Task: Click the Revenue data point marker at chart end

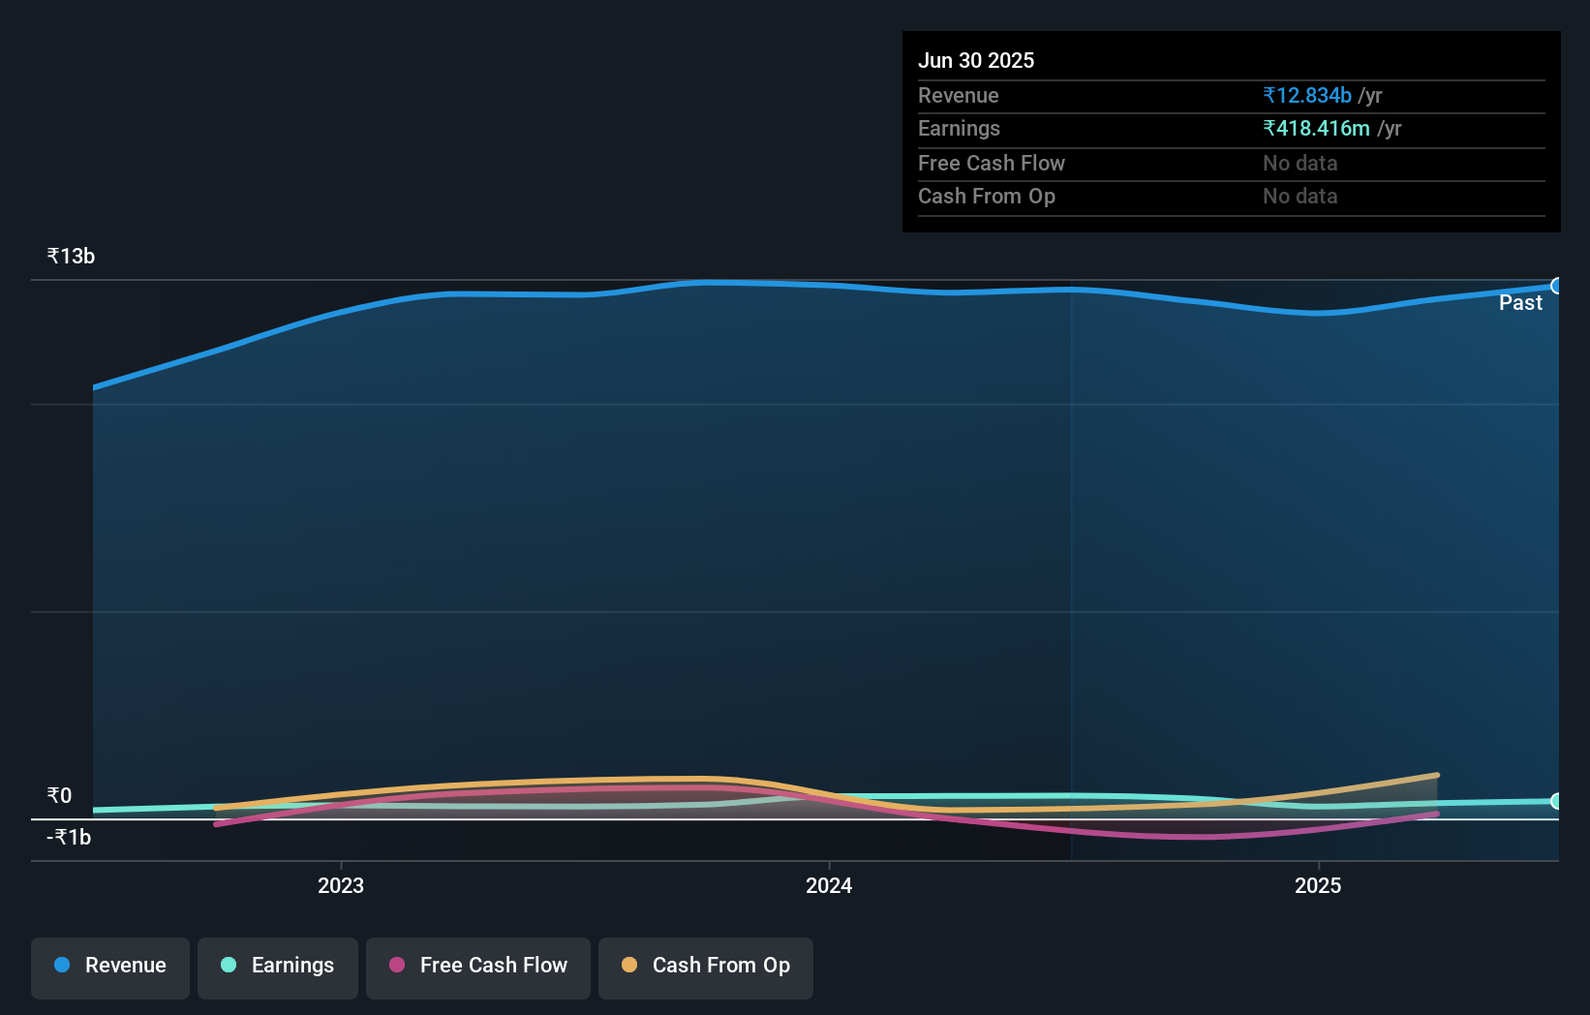Action: (1557, 286)
